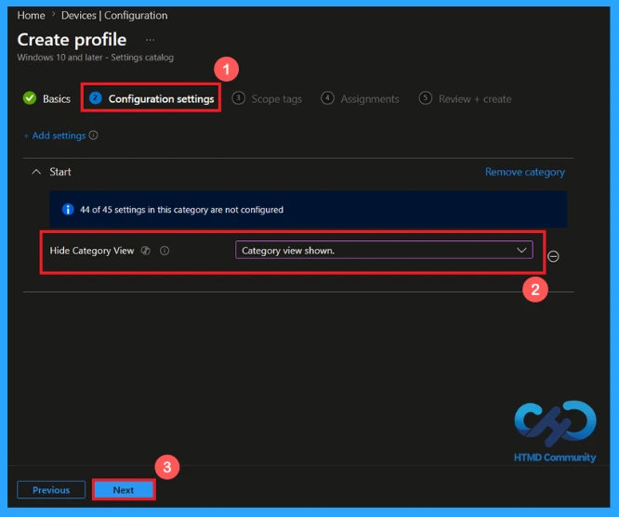The width and height of the screenshot is (619, 517).
Task: Collapse the Start category chevron
Action: 36,172
